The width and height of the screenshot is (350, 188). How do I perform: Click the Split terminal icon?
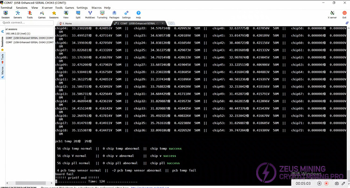[77, 14]
